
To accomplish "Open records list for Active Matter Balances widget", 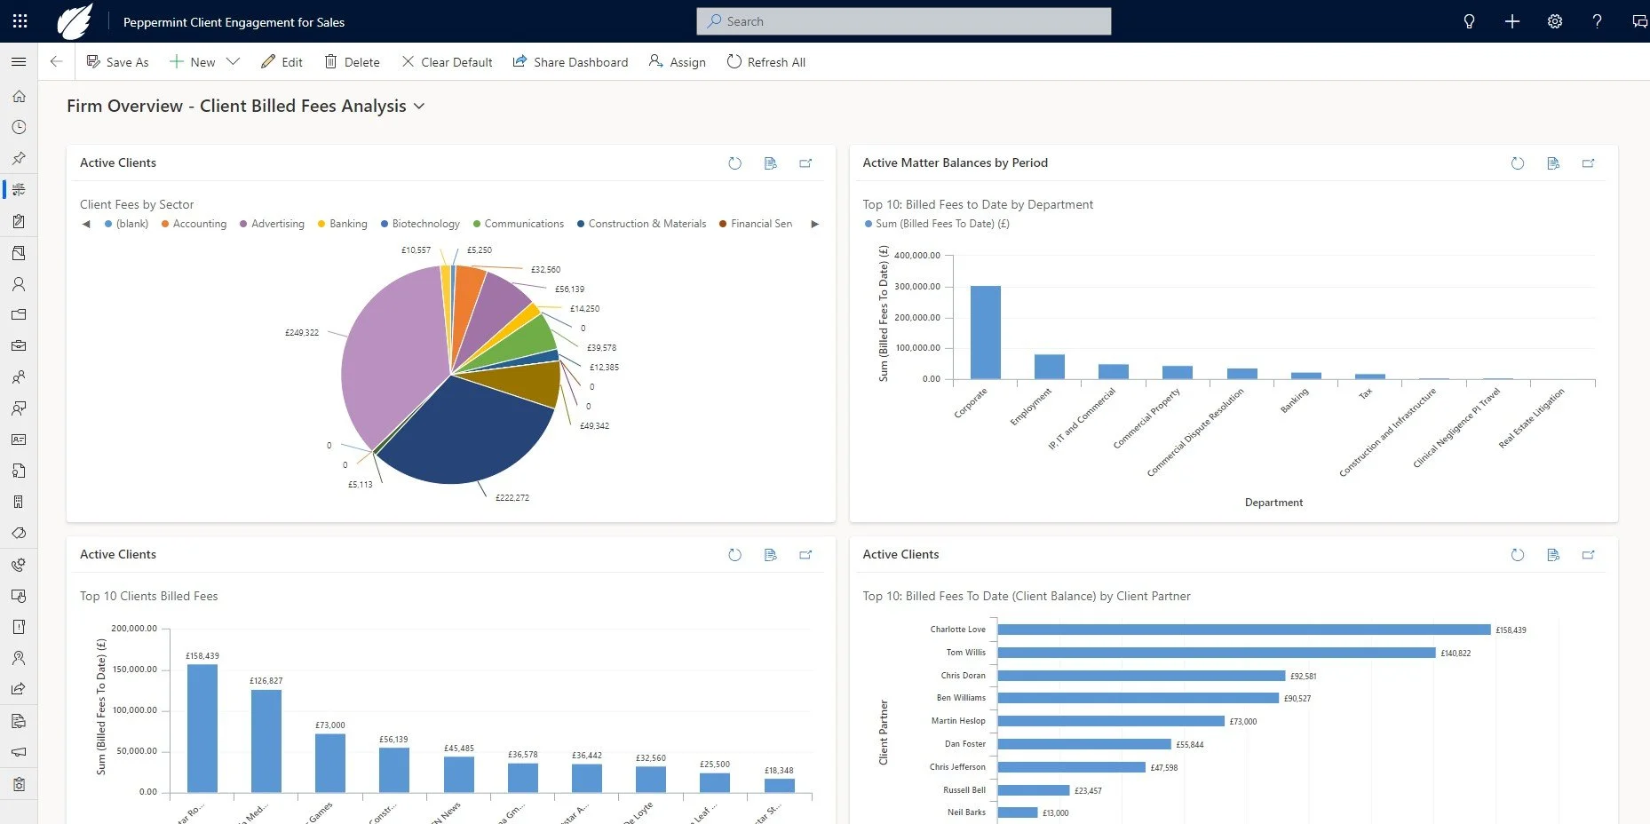I will tap(1553, 163).
